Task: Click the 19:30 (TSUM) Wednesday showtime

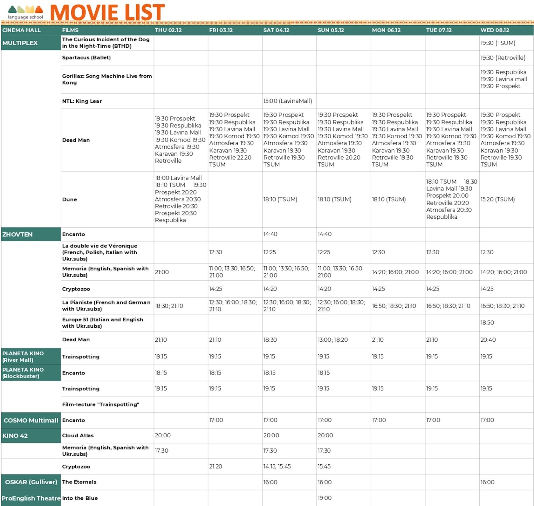Action: point(498,43)
